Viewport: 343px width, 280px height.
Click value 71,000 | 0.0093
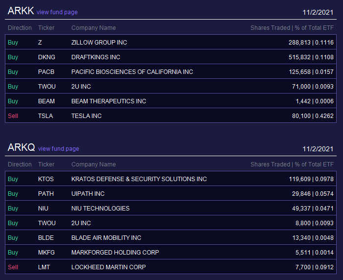pos(313,87)
